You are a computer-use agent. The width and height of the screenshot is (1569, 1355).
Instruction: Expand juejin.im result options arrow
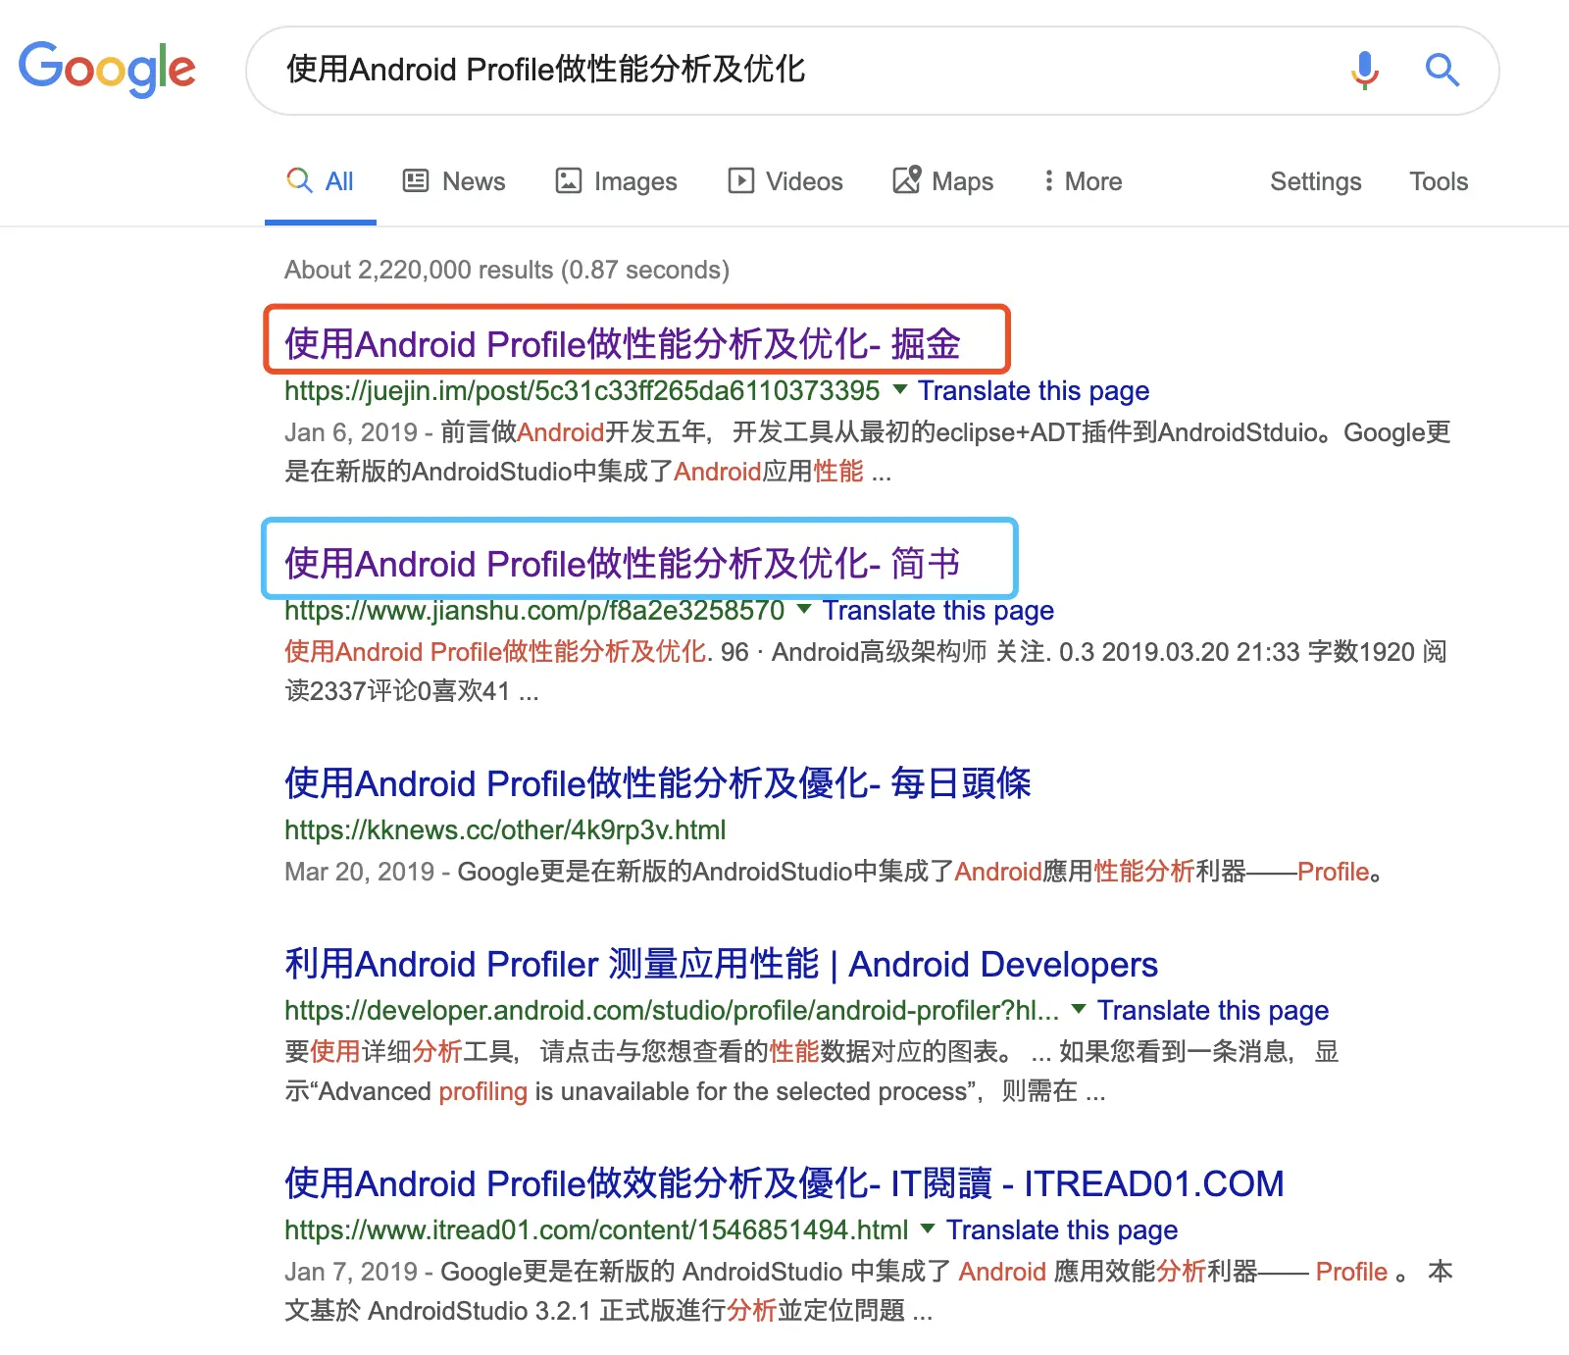(899, 389)
